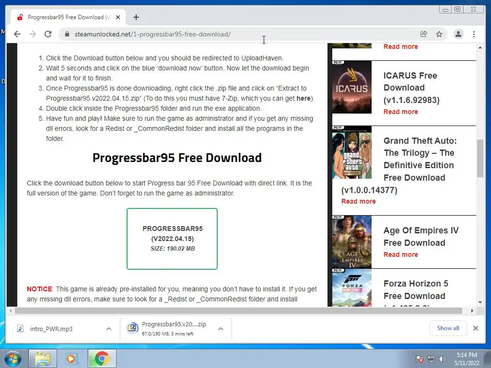Open Forza Horizon 5 Free Download link
Screen dimensions: 491x368
pyautogui.click(x=416, y=290)
